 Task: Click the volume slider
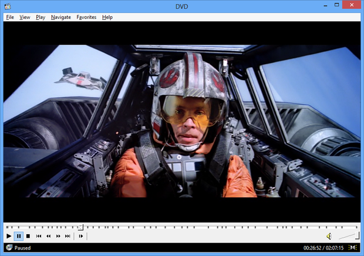(349, 236)
